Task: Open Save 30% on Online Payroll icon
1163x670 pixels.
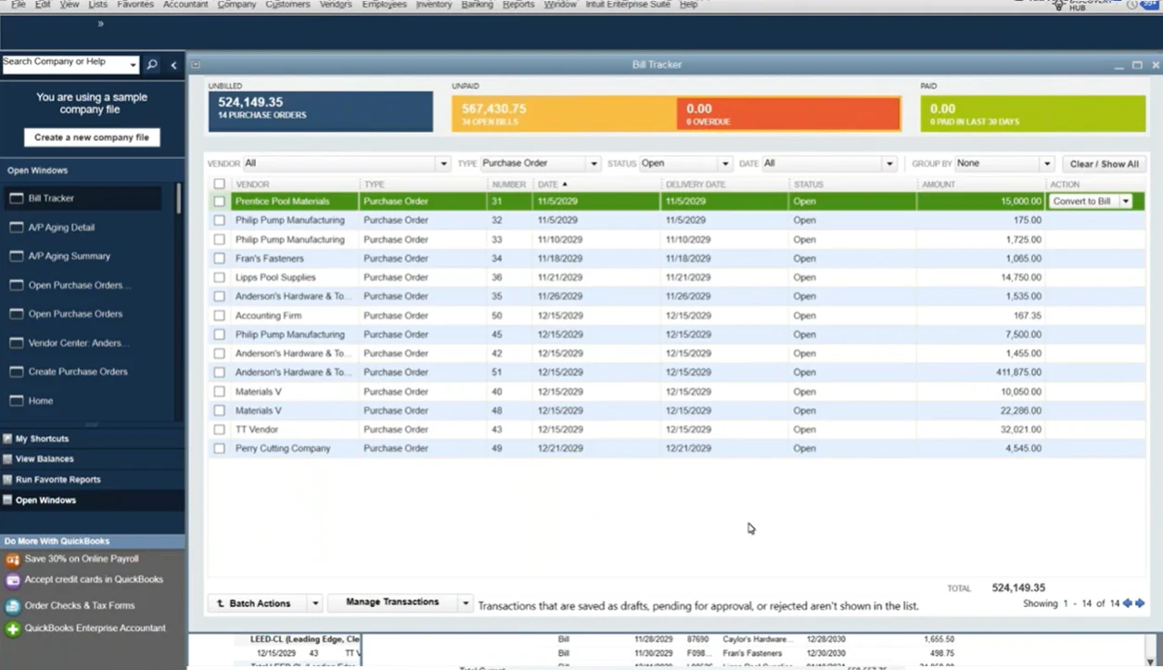Action: click(13, 560)
